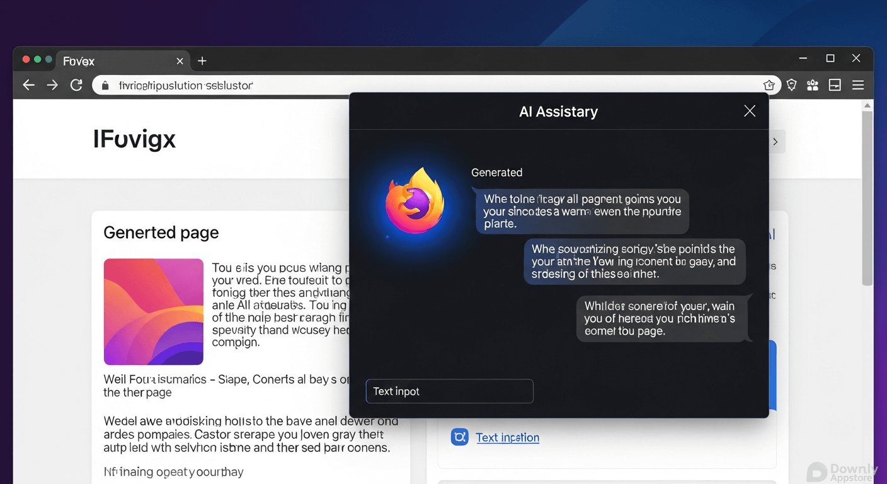Image resolution: width=887 pixels, height=484 pixels.
Task: Open the Text inpation link
Action: tap(507, 437)
